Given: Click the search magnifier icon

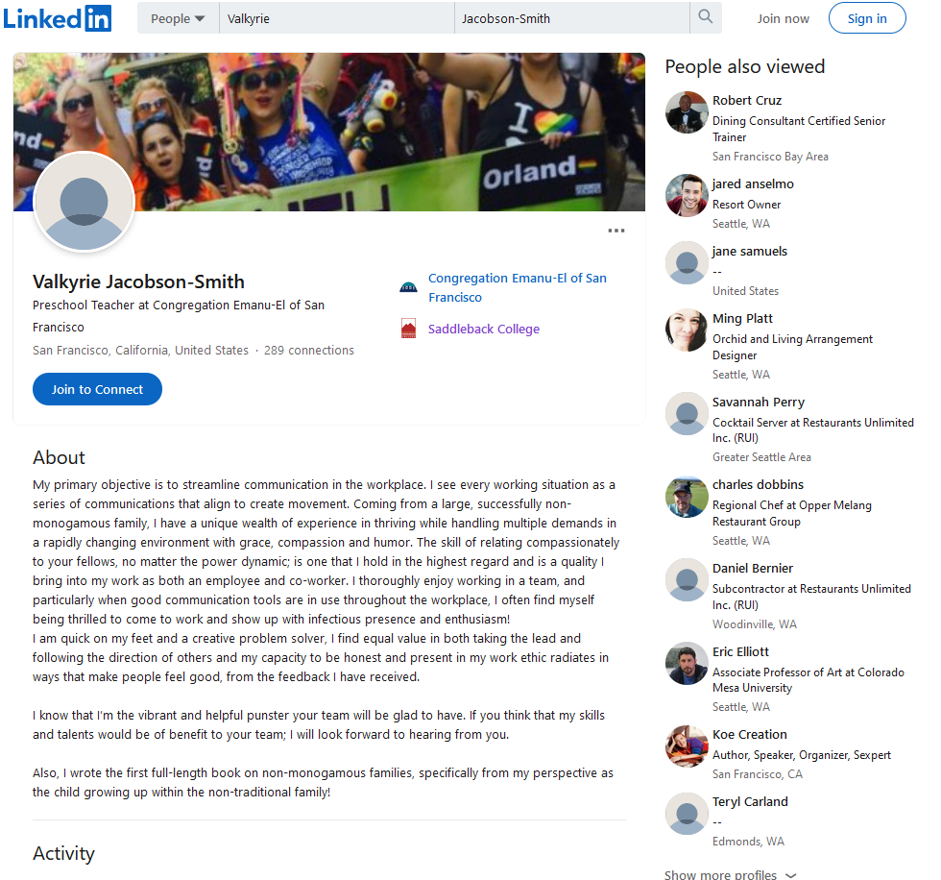Looking at the screenshot, I should click(x=706, y=16).
